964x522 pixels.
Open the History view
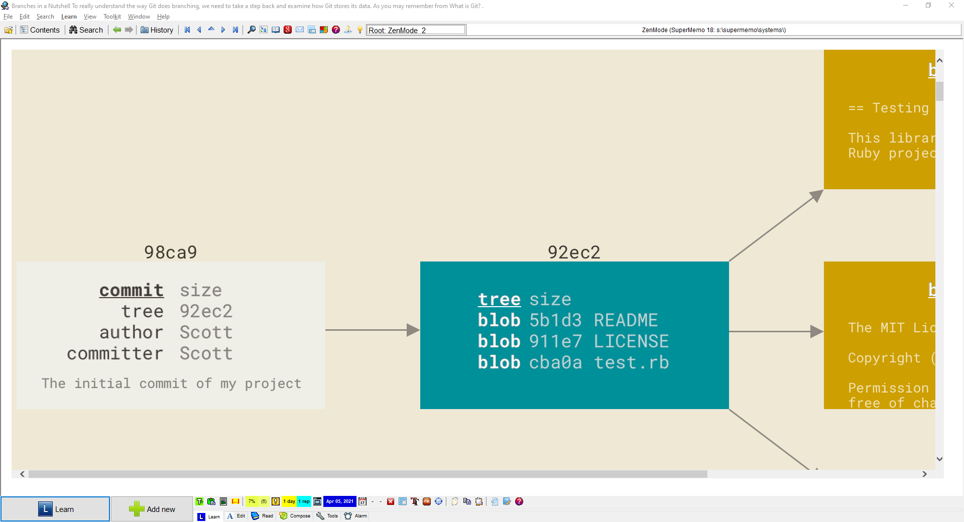click(157, 30)
